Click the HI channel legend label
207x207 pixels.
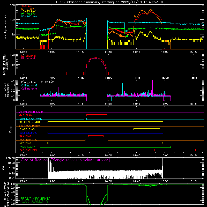[x=28, y=58]
